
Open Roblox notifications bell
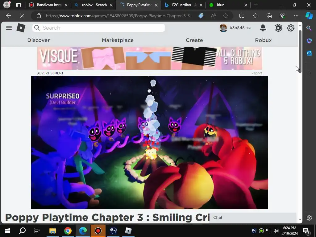pyautogui.click(x=263, y=28)
